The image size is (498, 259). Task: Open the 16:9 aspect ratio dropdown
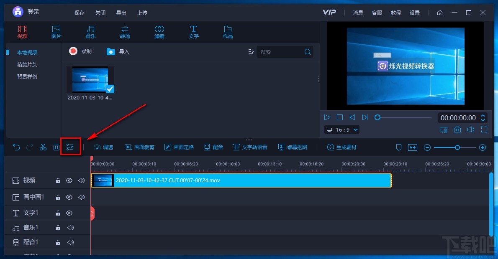point(342,129)
